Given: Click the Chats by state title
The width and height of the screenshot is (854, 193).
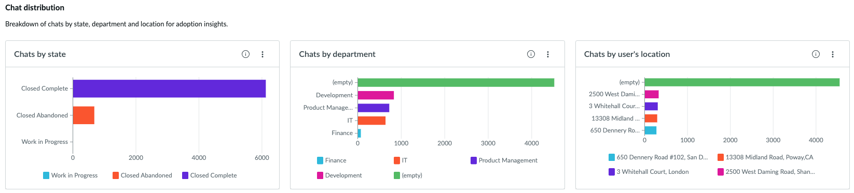Looking at the screenshot, I should click(40, 54).
